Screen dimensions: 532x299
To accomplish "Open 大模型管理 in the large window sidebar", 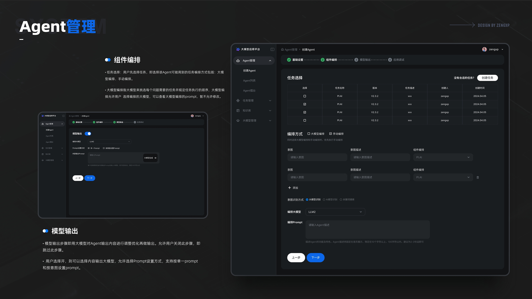I will pos(254,120).
